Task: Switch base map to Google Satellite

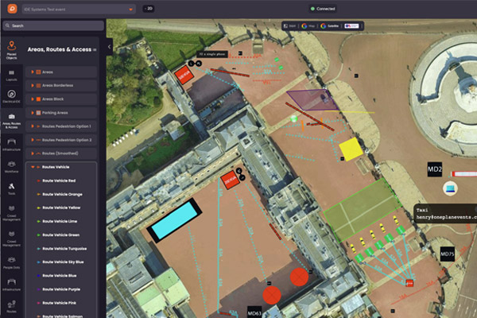Action: tap(329, 26)
